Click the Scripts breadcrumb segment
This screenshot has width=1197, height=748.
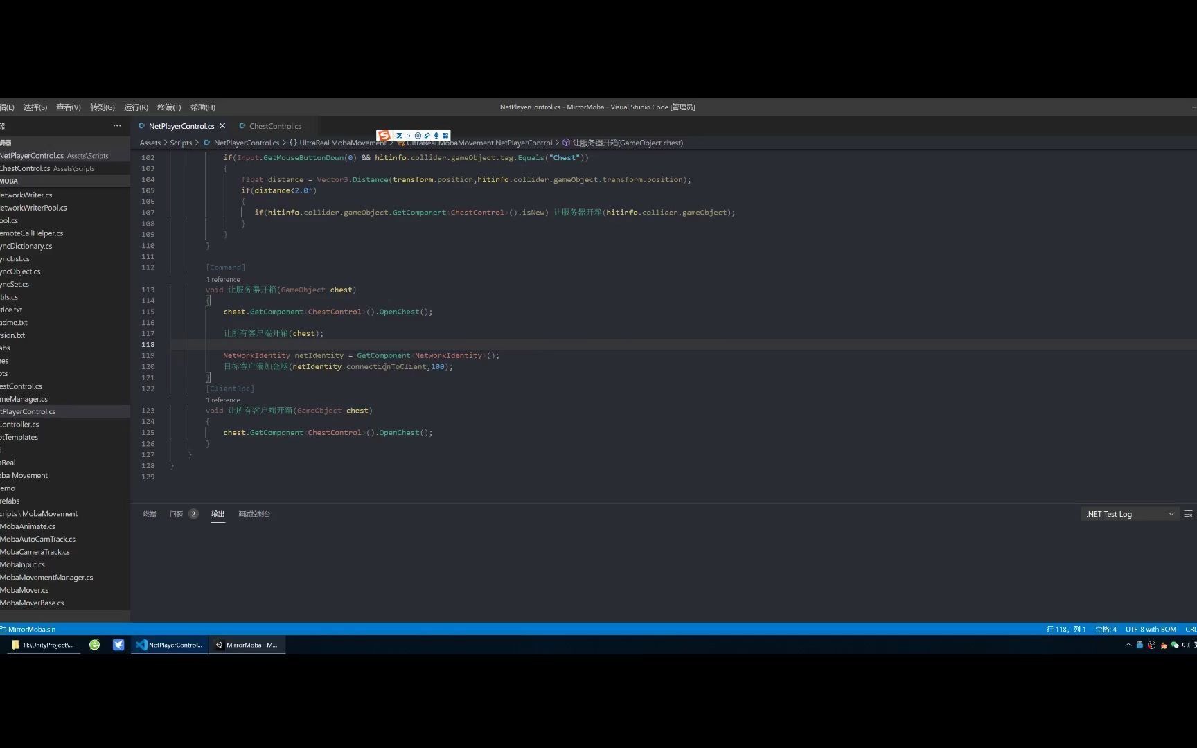tap(181, 143)
